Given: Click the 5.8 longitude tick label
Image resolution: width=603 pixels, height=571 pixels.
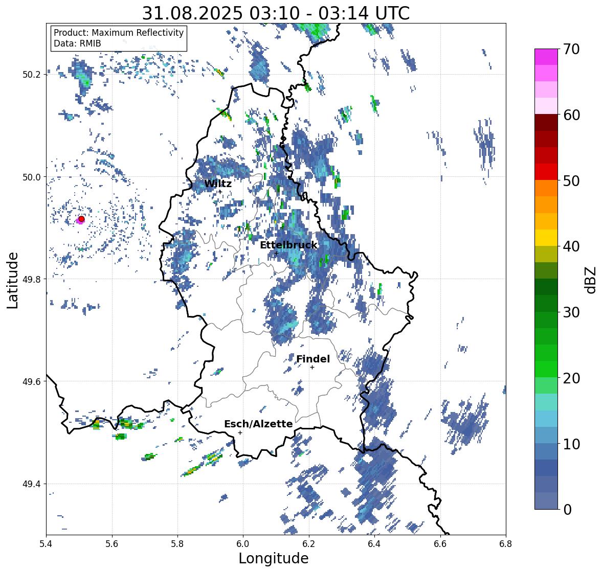Looking at the screenshot, I should click(177, 544).
